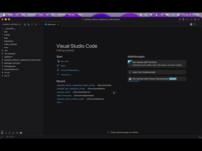
Task: Split the editor right
Action: pos(195,25)
